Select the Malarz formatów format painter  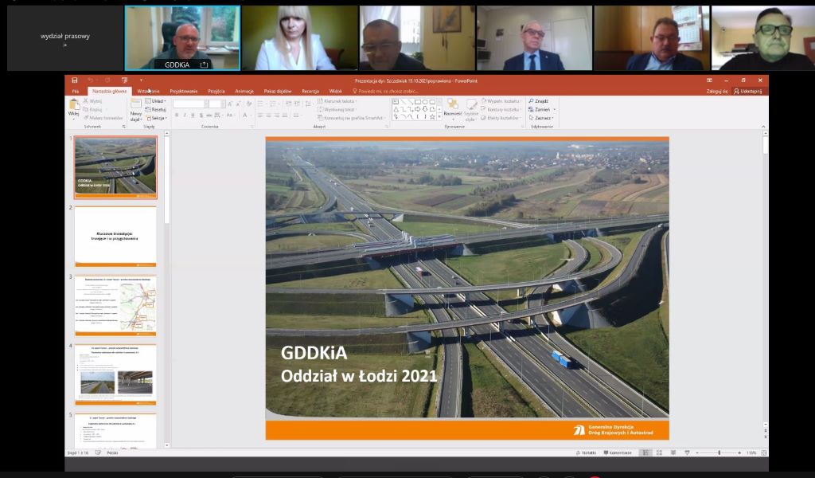[103, 118]
